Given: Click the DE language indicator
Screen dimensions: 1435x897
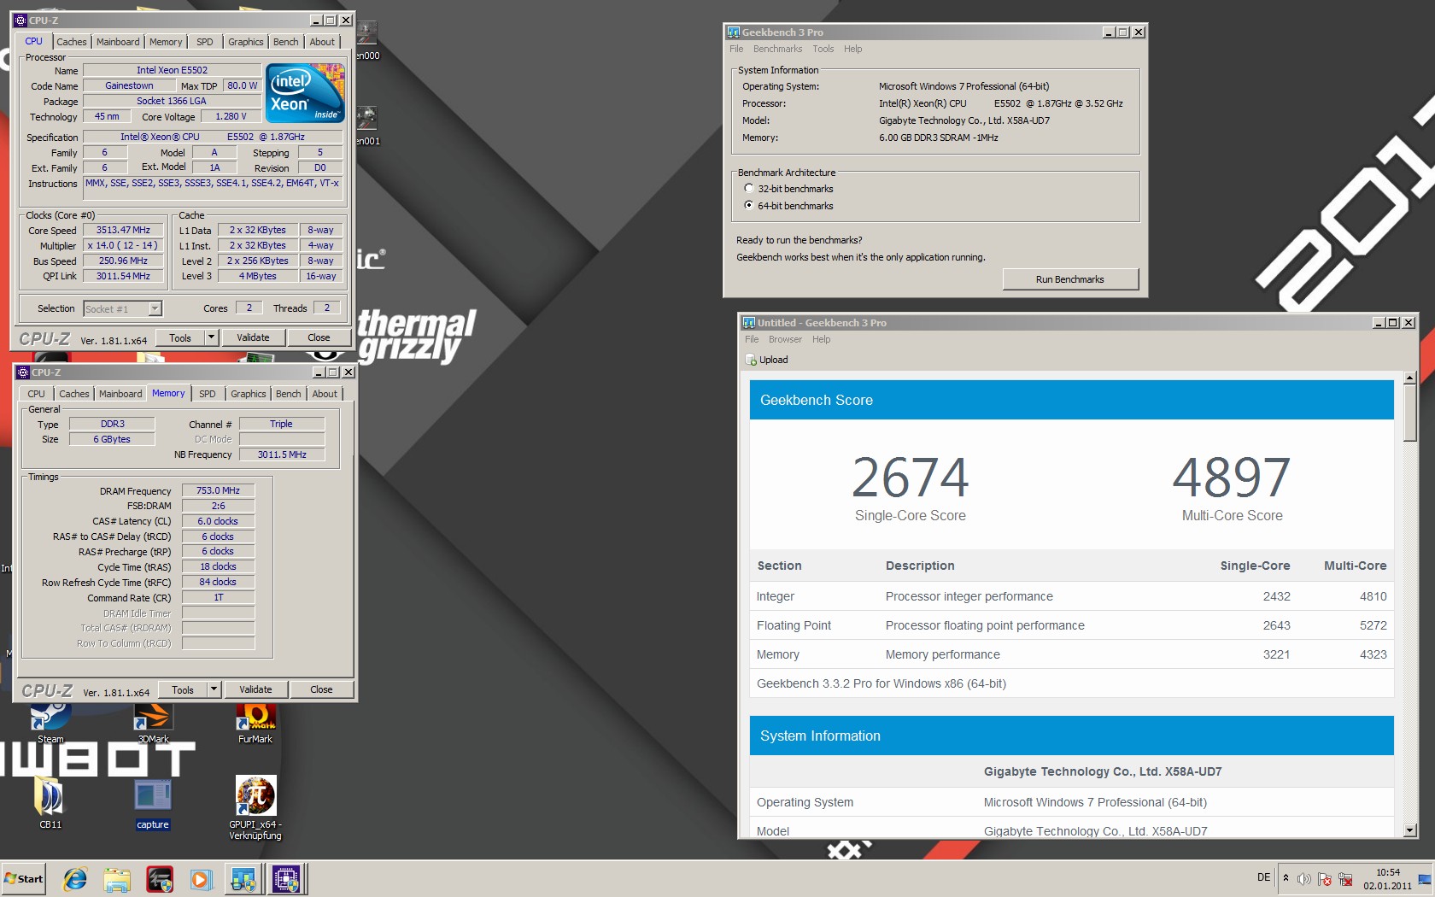Looking at the screenshot, I should [1264, 877].
